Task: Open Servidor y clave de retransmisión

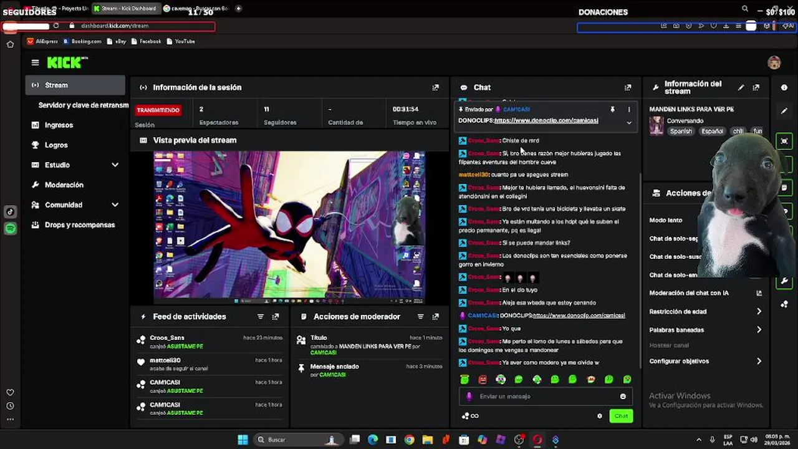Action: point(83,105)
